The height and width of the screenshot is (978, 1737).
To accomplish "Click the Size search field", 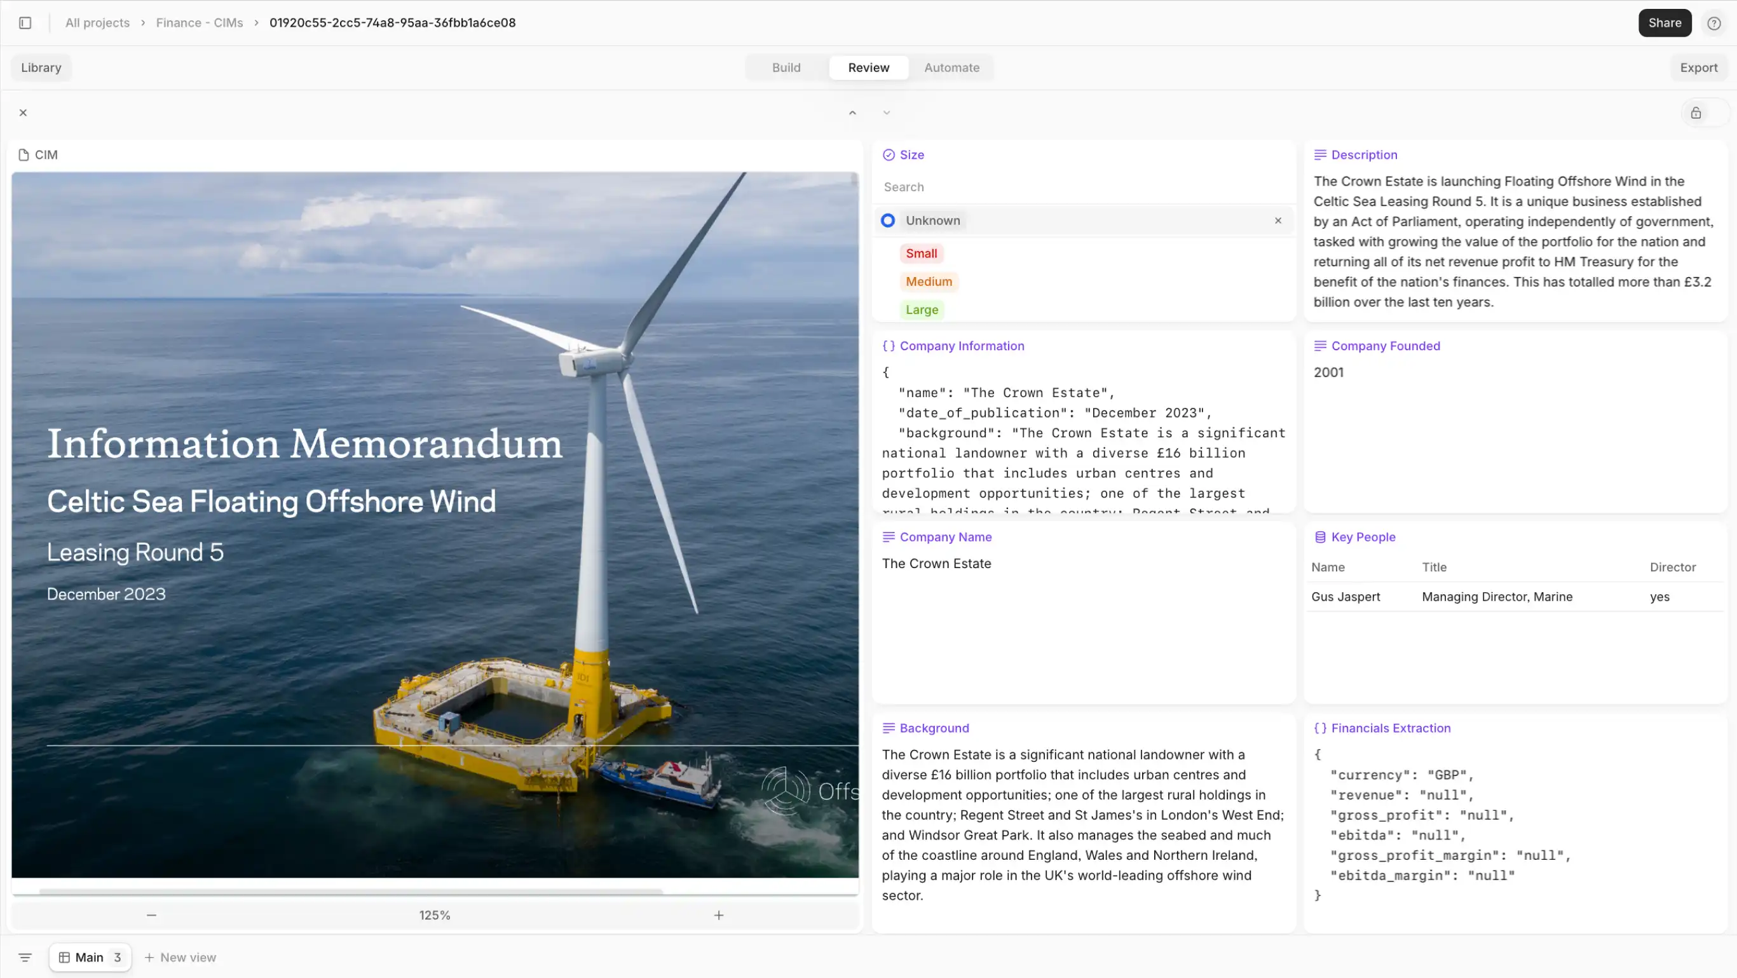I will point(1083,187).
